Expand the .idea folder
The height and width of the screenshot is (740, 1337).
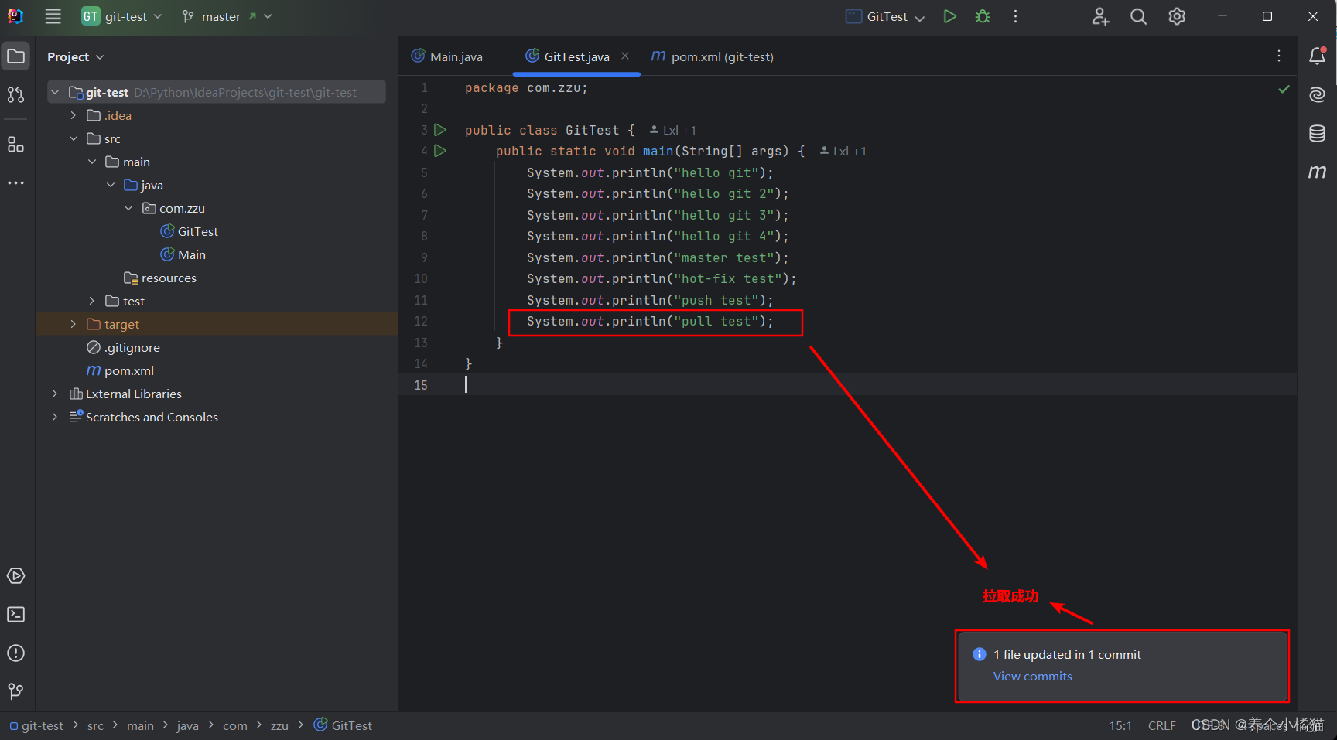pos(74,115)
